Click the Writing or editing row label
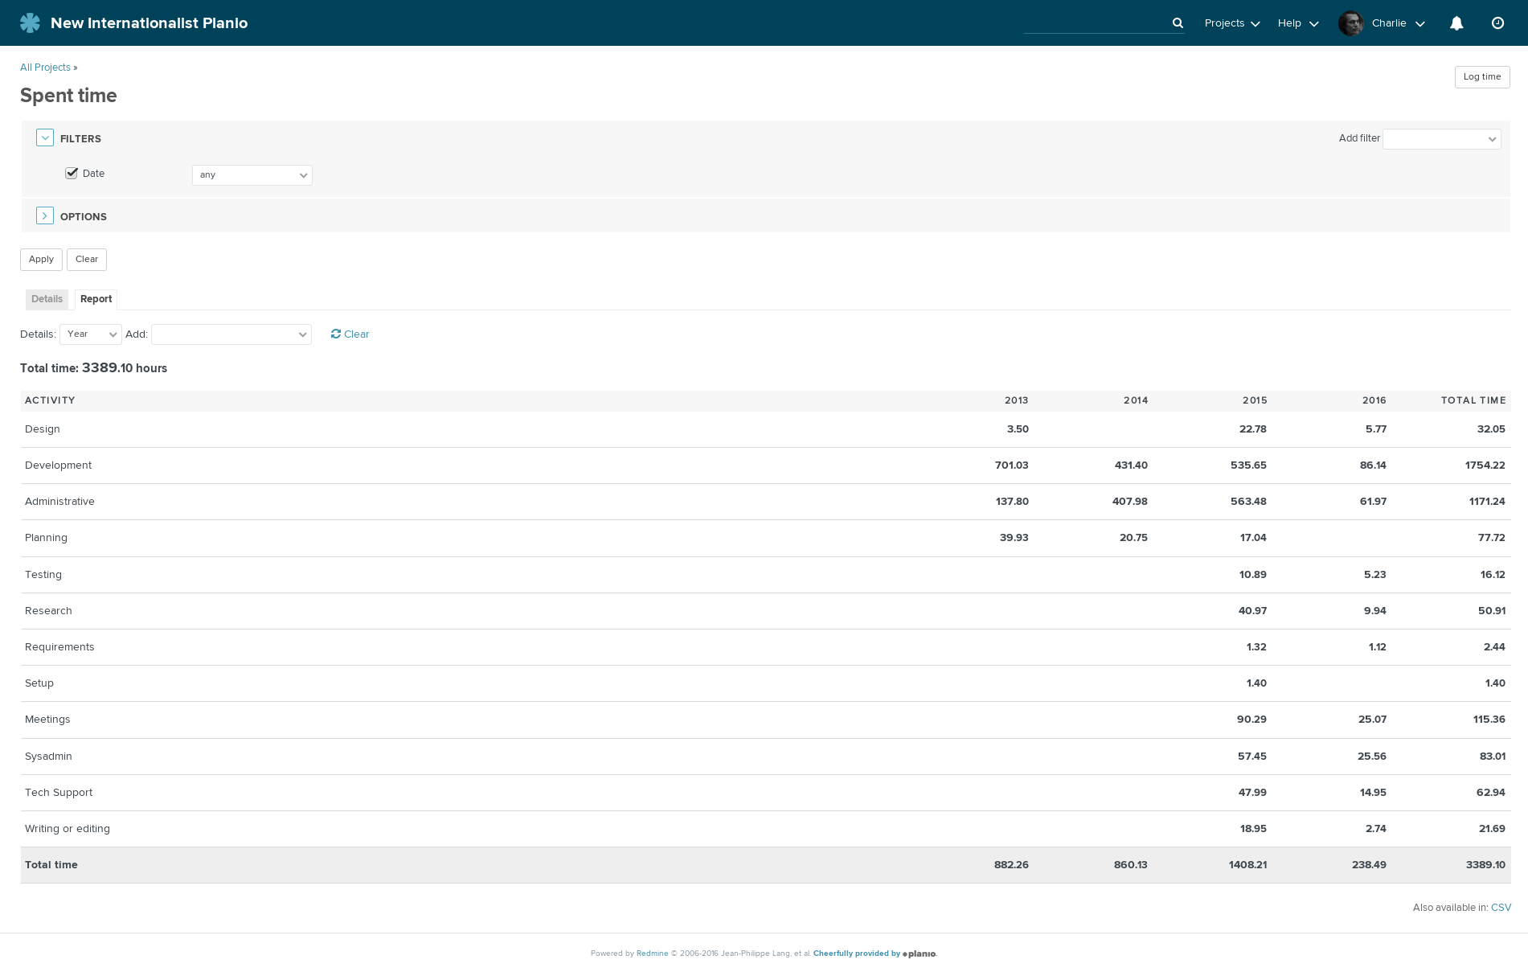Screen dimensions: 1528x972 click(68, 829)
